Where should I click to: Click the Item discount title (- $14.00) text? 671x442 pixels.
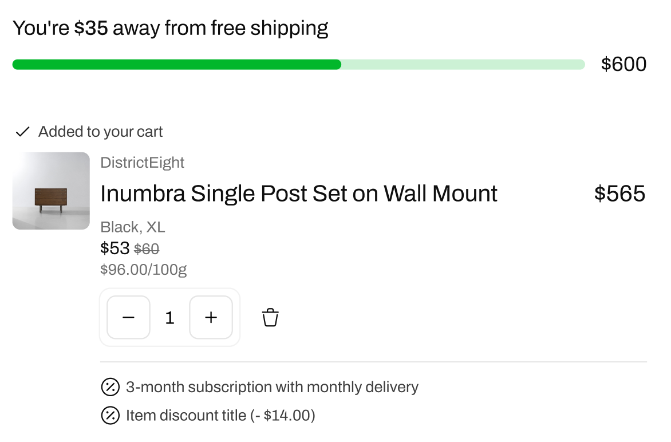[x=220, y=415]
